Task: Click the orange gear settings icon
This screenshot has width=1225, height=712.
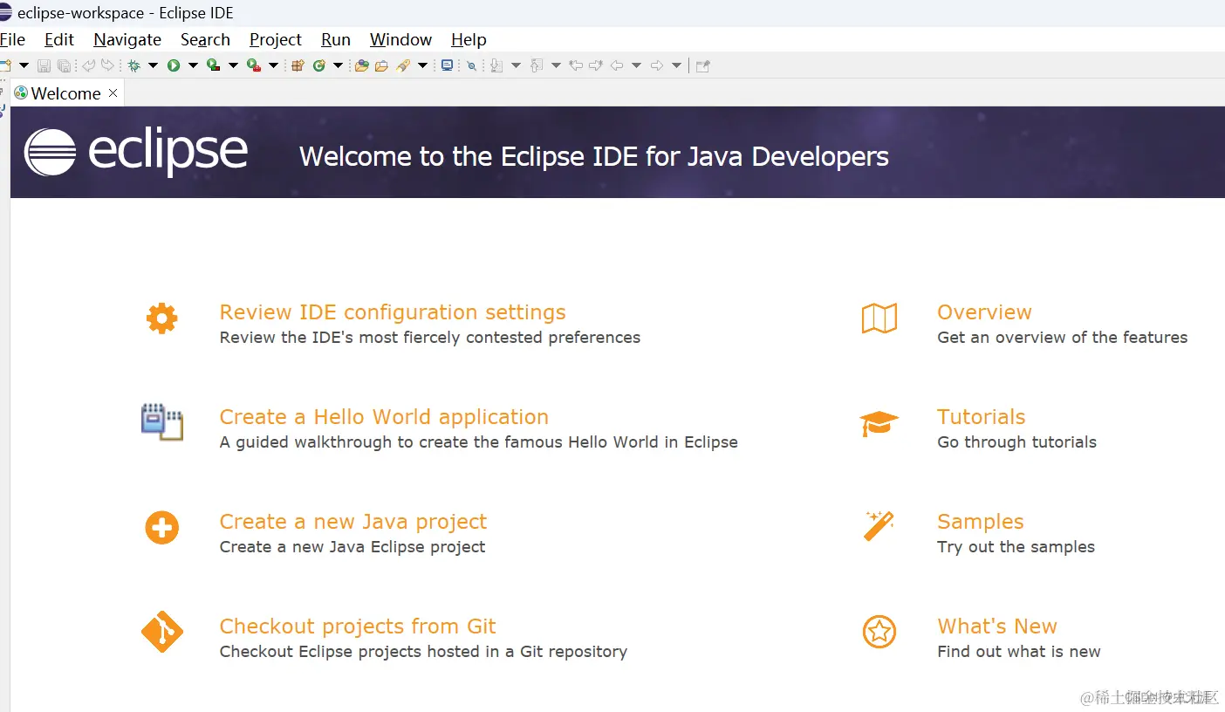Action: [x=162, y=318]
